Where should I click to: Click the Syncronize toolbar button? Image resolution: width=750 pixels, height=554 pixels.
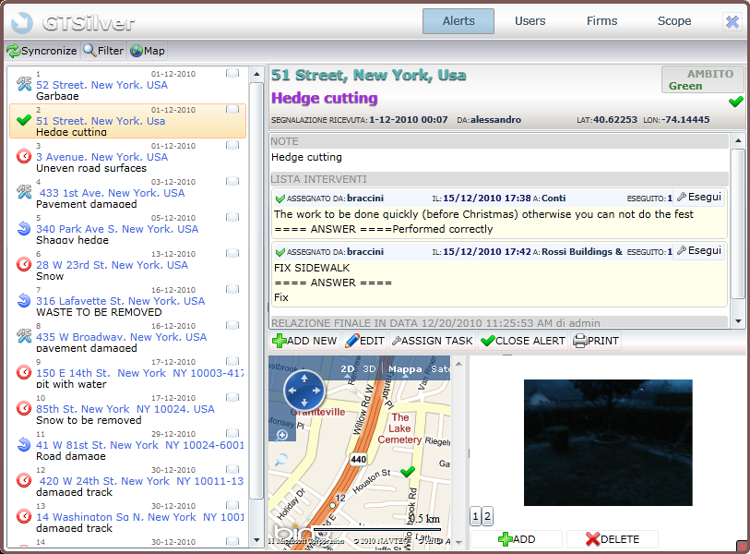(42, 51)
